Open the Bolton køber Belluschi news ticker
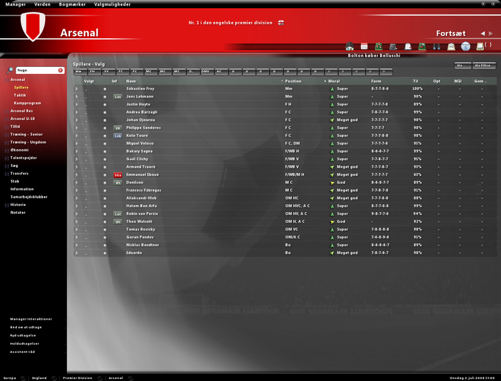 tap(374, 56)
